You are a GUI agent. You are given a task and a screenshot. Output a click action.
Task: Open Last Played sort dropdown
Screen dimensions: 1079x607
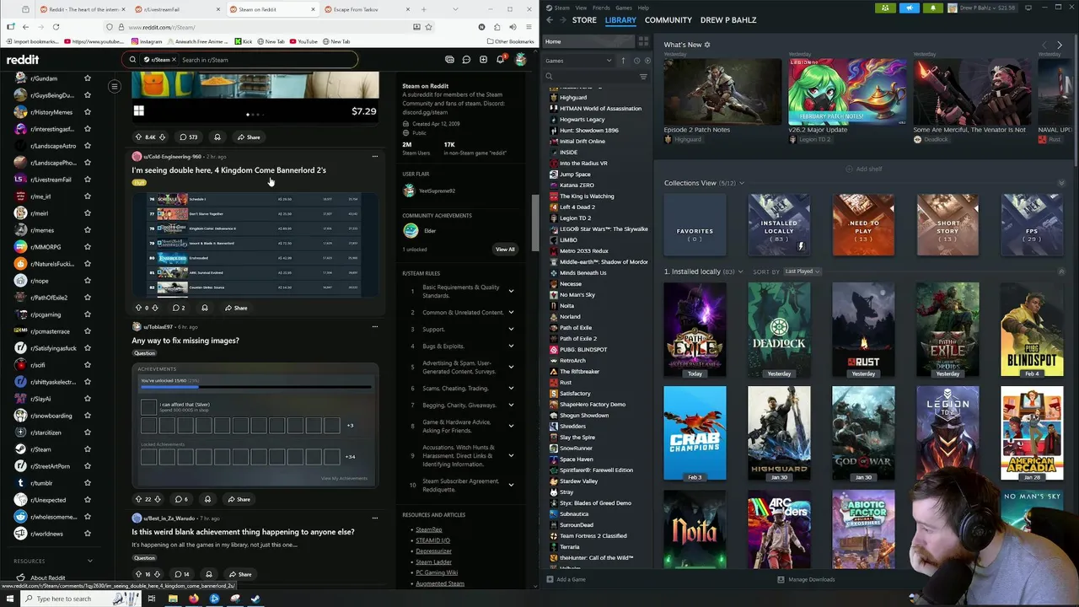803,271
